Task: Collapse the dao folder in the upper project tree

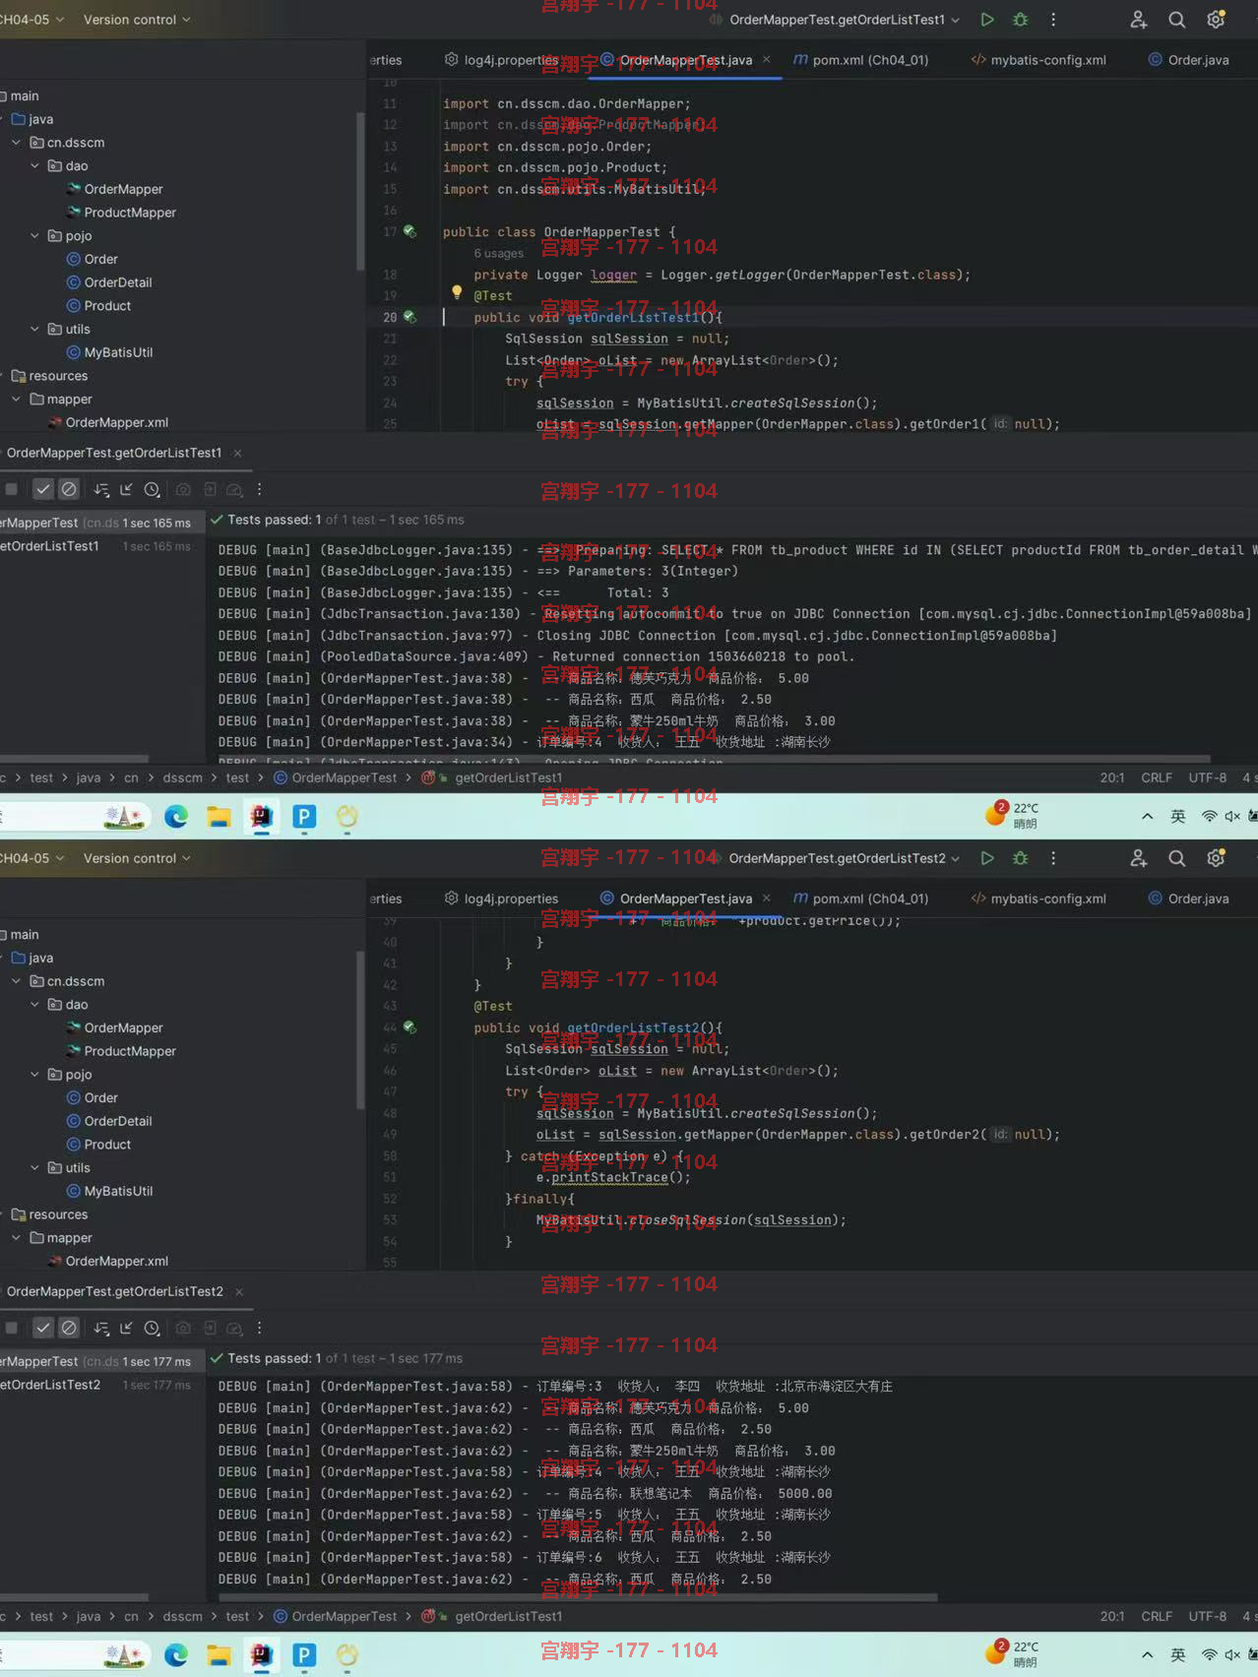Action: pyautogui.click(x=34, y=166)
